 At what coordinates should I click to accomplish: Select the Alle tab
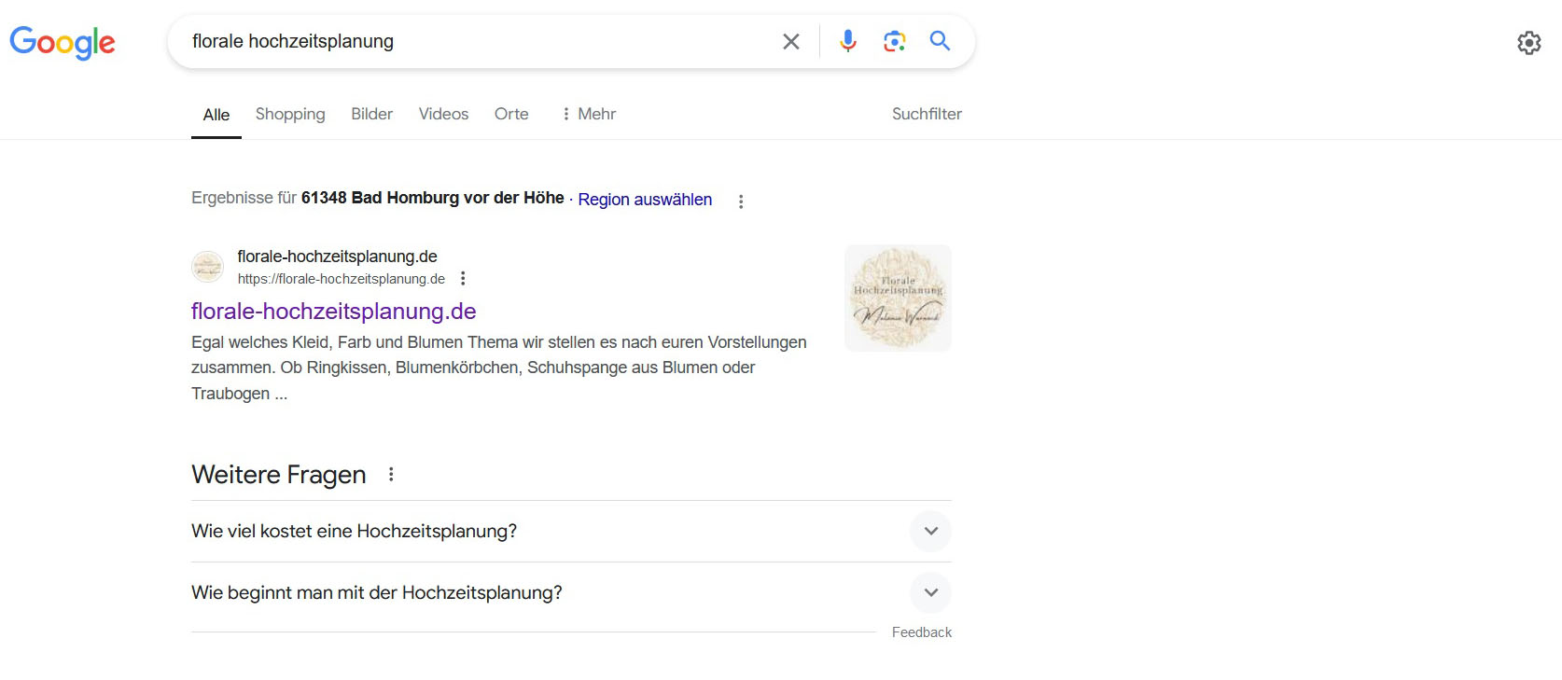click(216, 114)
